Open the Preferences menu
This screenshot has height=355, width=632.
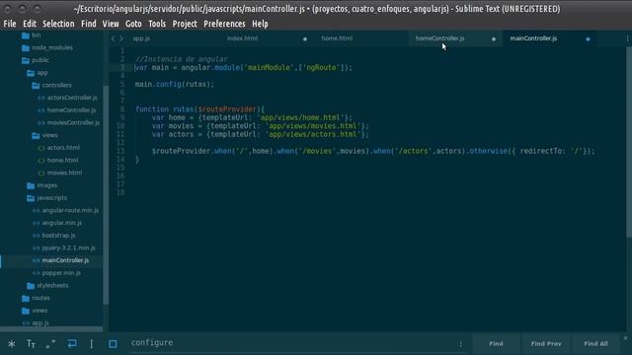point(224,24)
